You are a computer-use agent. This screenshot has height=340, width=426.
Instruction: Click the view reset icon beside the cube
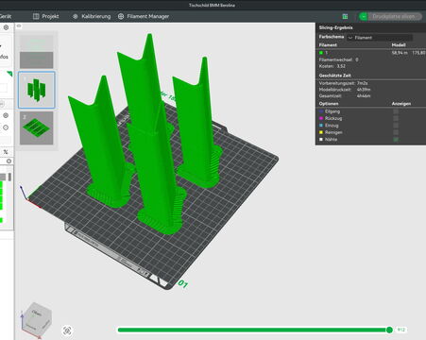tap(67, 331)
